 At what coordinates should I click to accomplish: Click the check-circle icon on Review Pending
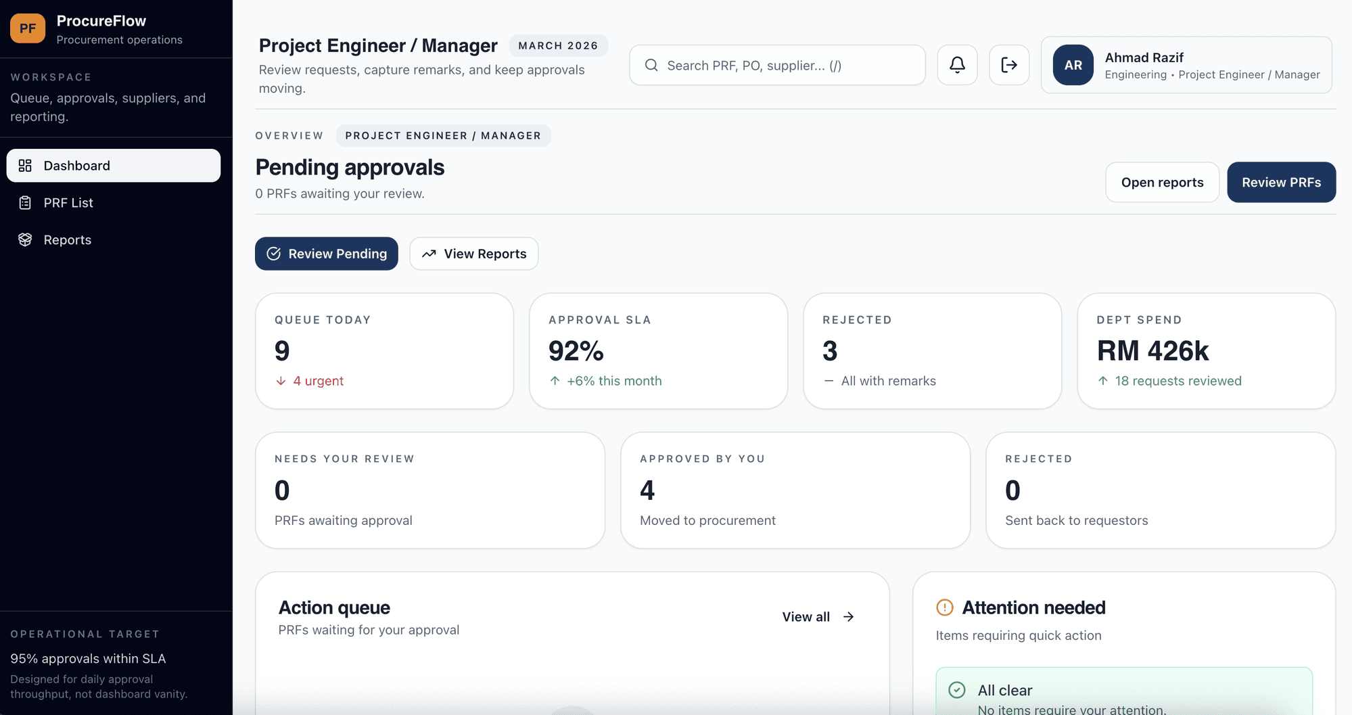tap(274, 254)
